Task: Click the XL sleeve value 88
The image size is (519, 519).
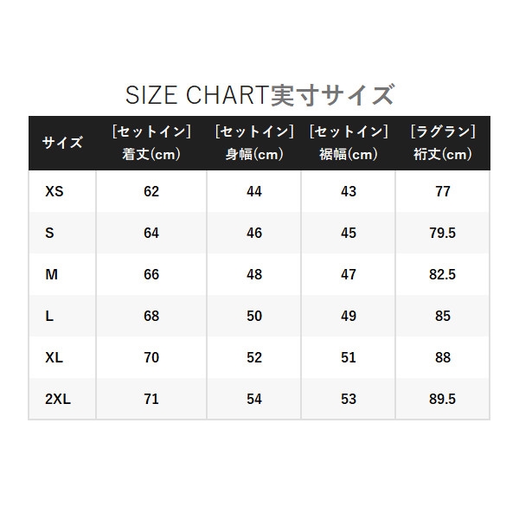Action: 443,357
